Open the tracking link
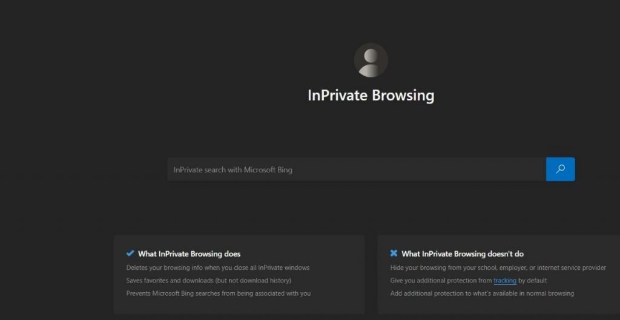 click(505, 281)
